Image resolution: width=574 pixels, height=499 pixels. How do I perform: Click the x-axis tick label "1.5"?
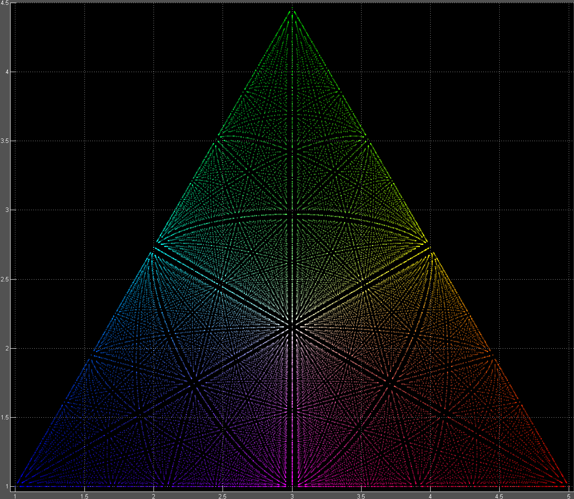(84, 495)
